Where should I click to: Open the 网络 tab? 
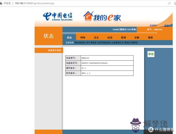click(x=83, y=37)
